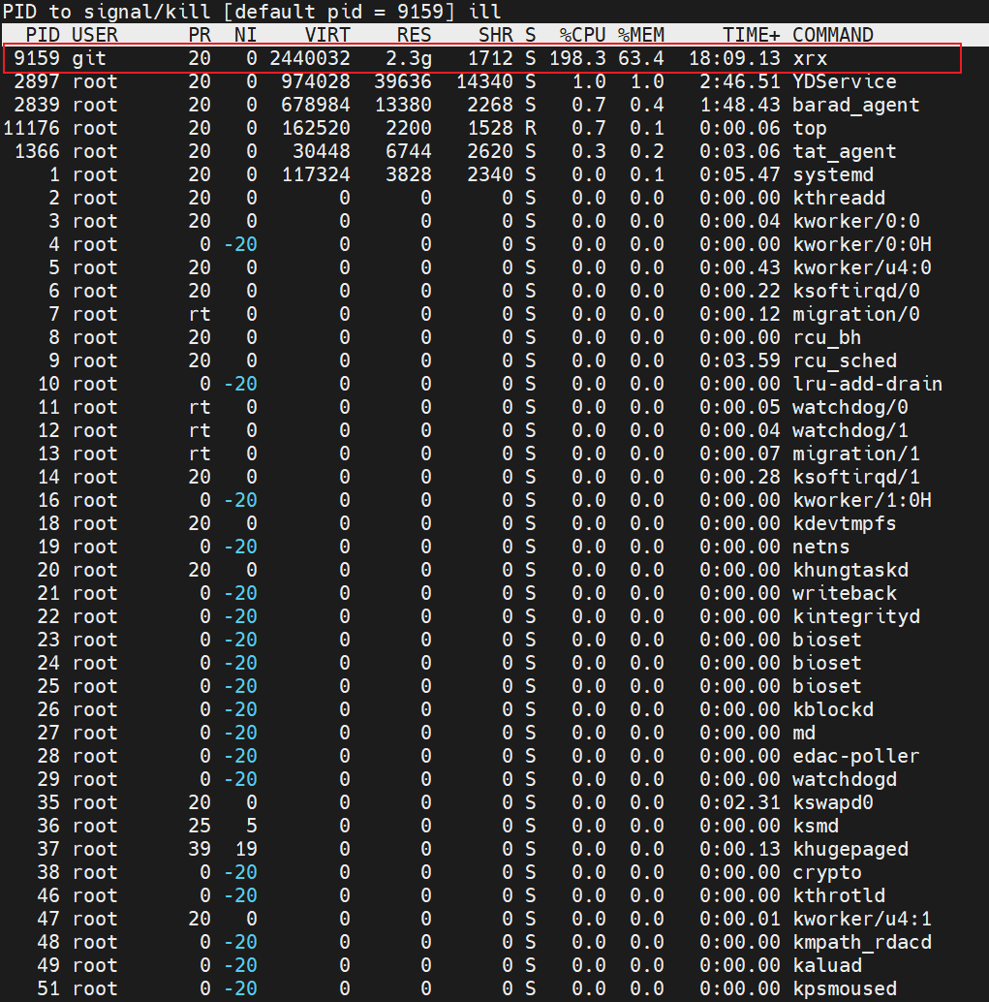Image resolution: width=989 pixels, height=1002 pixels.
Task: Click the VIRT column header
Action: click(x=327, y=35)
